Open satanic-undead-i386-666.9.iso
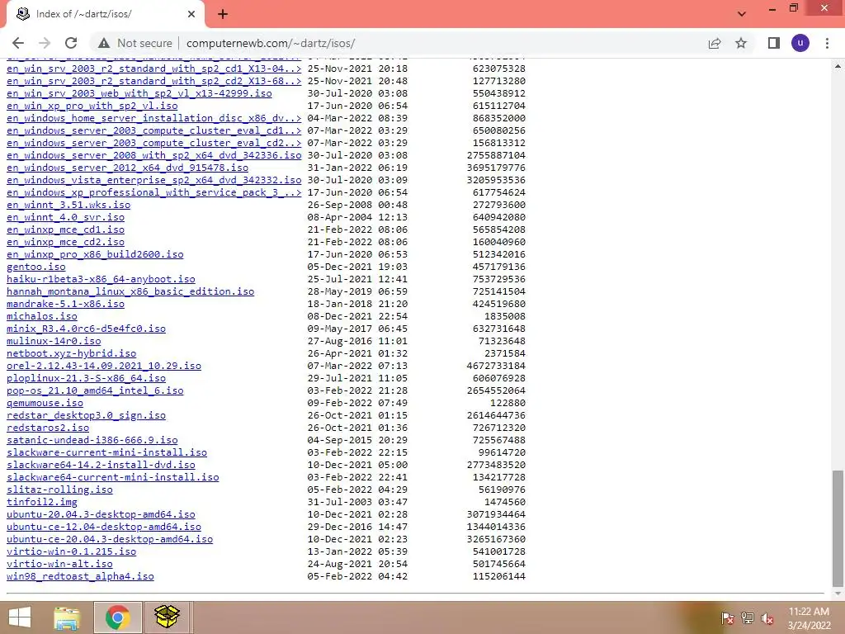Screen dimensions: 845x634 (92, 441)
